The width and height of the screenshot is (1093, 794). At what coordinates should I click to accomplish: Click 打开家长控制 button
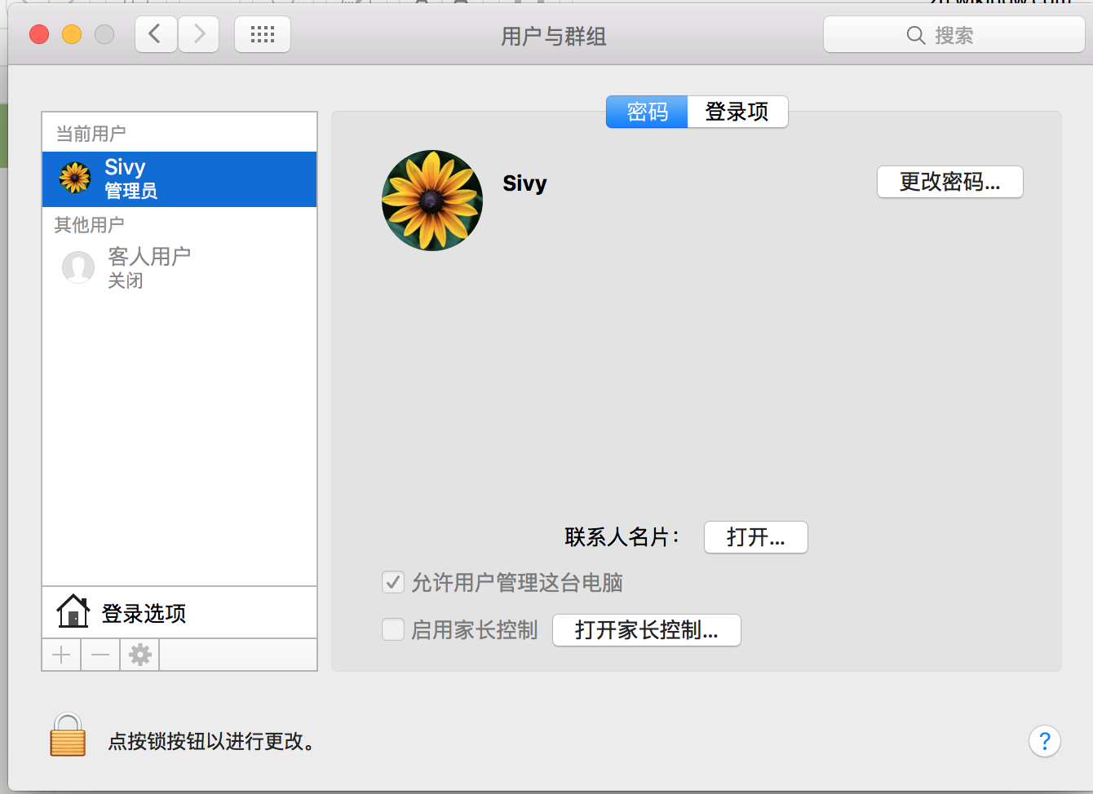[x=646, y=630]
